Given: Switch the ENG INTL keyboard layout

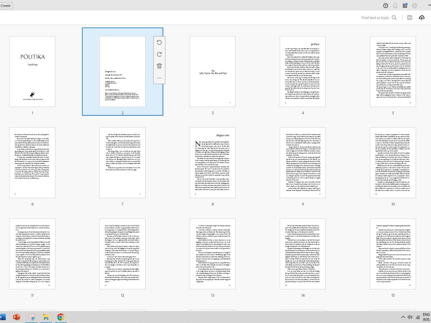Looking at the screenshot, I should pyautogui.click(x=426, y=318).
